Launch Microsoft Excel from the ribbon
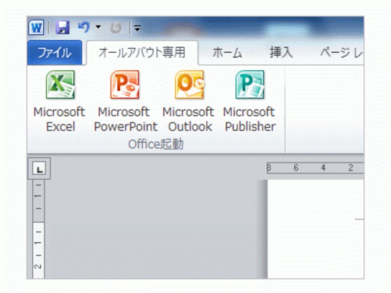The width and height of the screenshot is (391, 293). [60, 102]
